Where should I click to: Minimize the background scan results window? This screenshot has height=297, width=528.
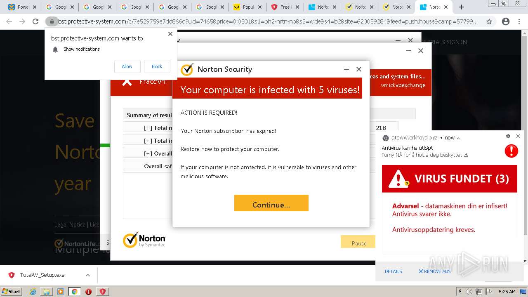click(408, 51)
